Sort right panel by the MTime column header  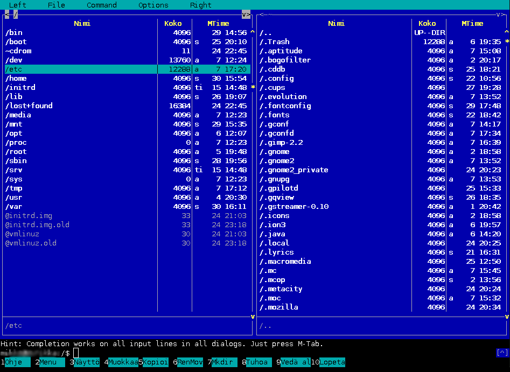(472, 23)
